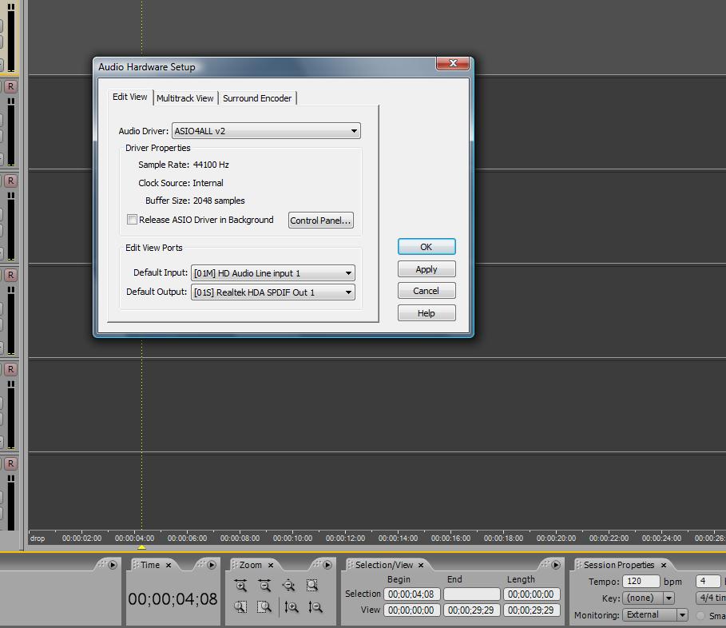Click the 'Buffer Size: 2048 samples' text
726x628 pixels.
[195, 201]
